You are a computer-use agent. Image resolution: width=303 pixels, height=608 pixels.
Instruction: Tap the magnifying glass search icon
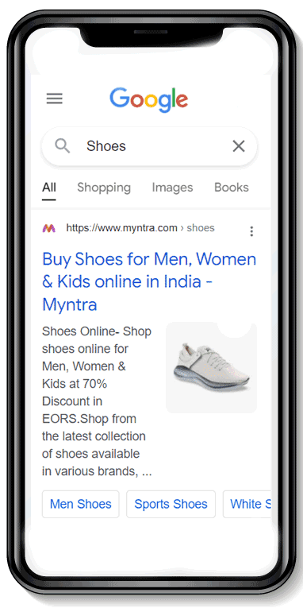point(63,146)
